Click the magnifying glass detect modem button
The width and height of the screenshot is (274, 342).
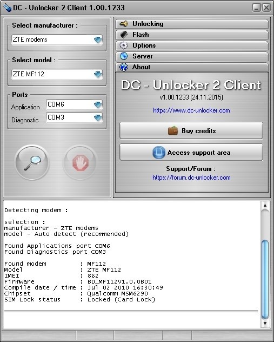coord(32,162)
